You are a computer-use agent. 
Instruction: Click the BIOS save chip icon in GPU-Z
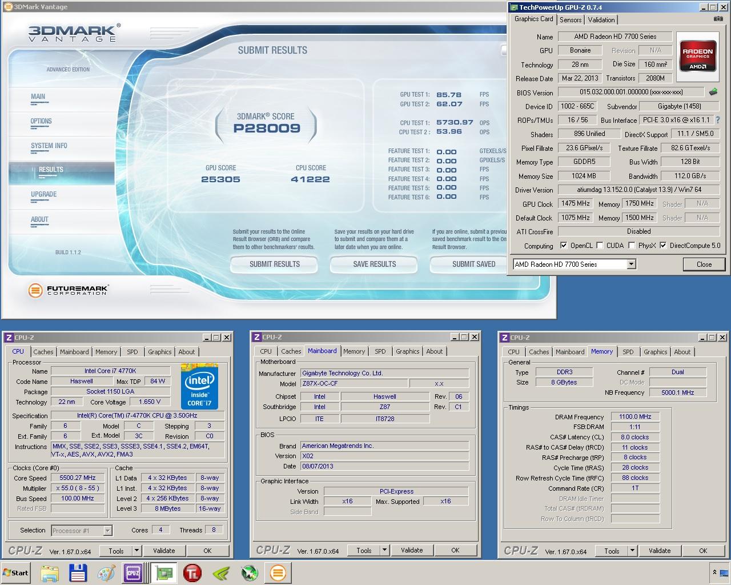pos(713,91)
